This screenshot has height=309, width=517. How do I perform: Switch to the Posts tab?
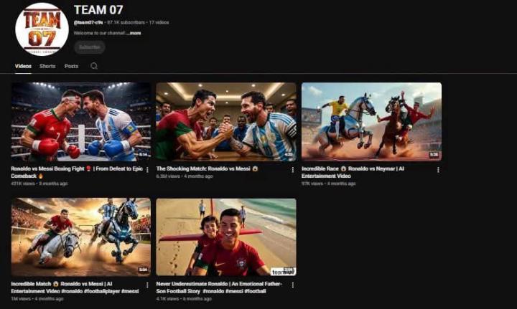pyautogui.click(x=72, y=66)
